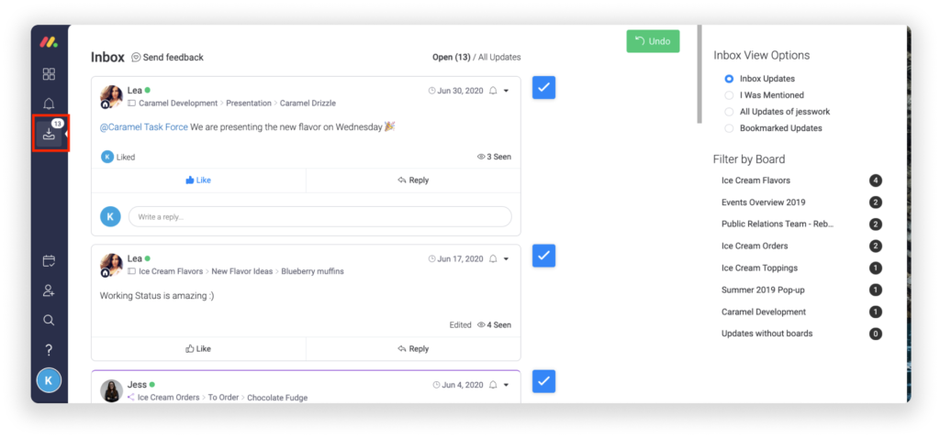Click the K avatar next to Liked
Screen dimensions: 940x438
coord(107,157)
